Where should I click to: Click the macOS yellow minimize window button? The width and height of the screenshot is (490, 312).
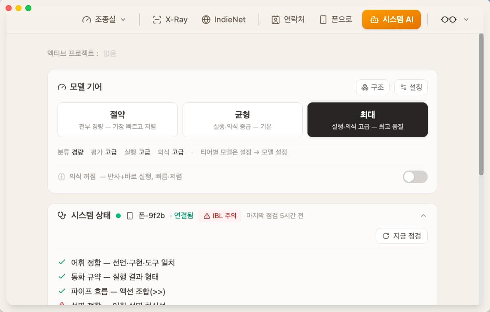18,8
